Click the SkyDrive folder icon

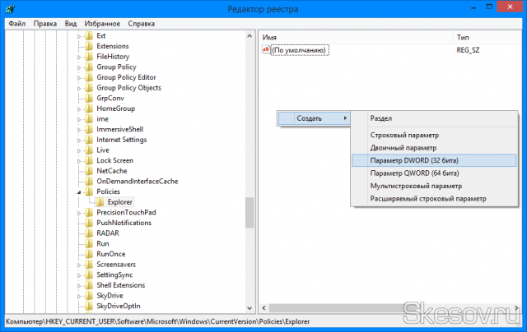point(89,295)
